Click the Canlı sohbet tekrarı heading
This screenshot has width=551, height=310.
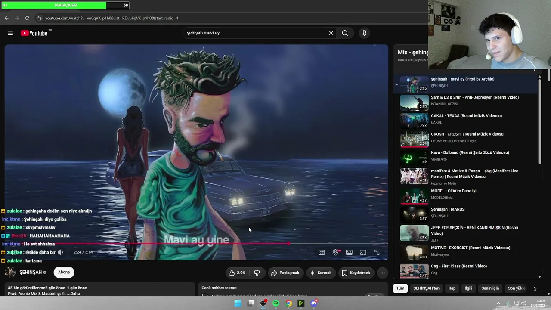(219, 288)
